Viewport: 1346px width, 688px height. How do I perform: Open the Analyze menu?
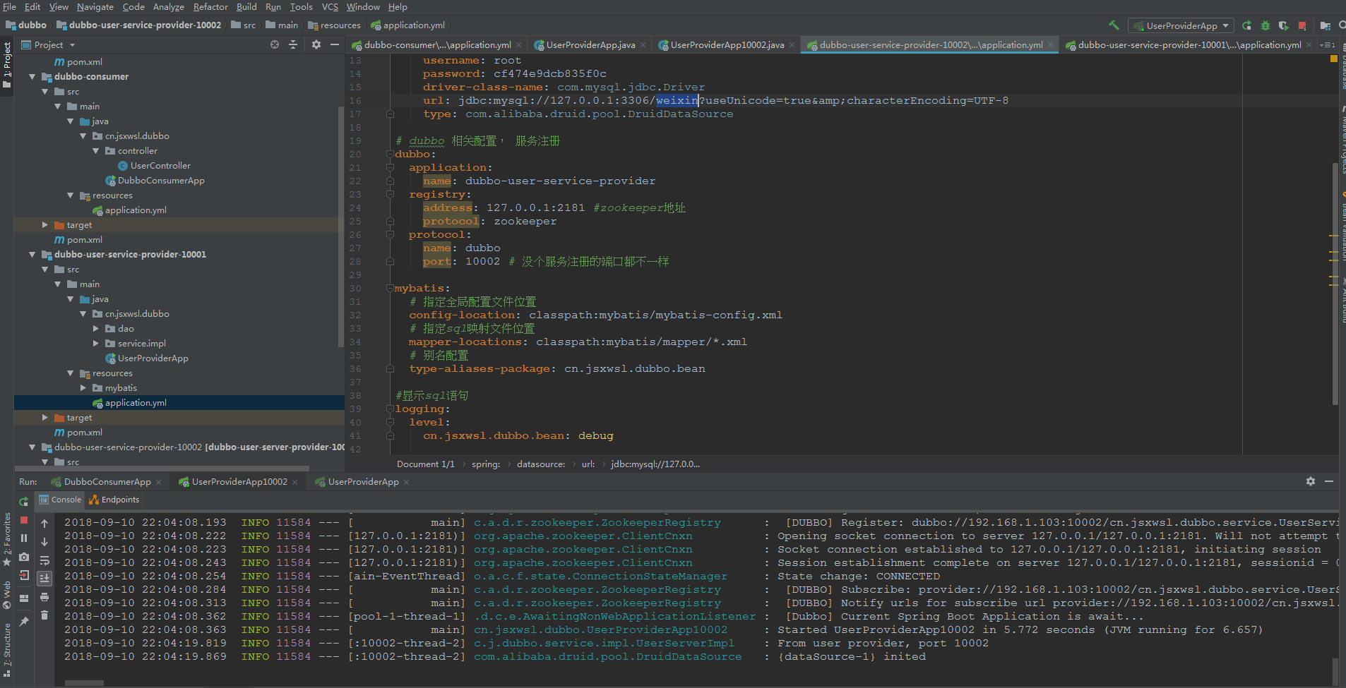click(x=169, y=7)
